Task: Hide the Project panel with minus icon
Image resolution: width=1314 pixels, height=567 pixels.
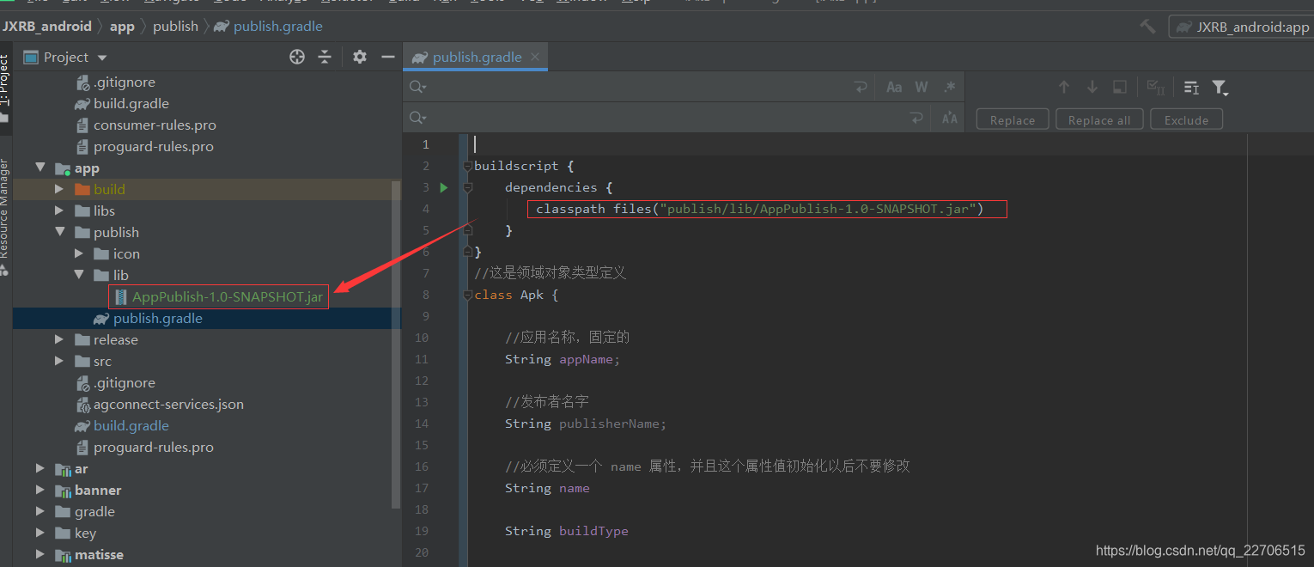Action: (388, 57)
